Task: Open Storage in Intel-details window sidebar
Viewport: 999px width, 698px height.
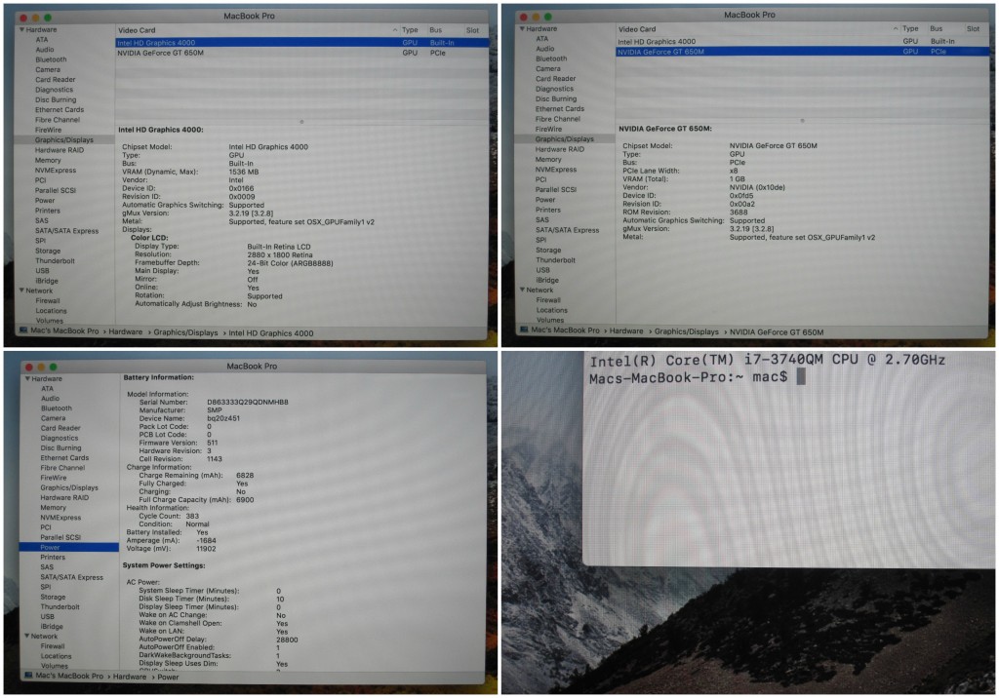Action: [48, 251]
